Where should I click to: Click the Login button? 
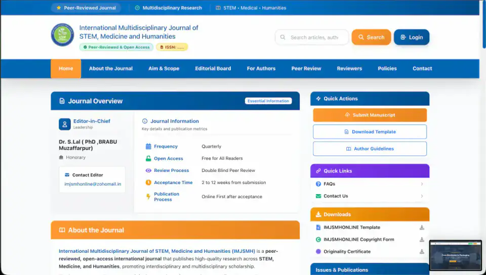(412, 37)
